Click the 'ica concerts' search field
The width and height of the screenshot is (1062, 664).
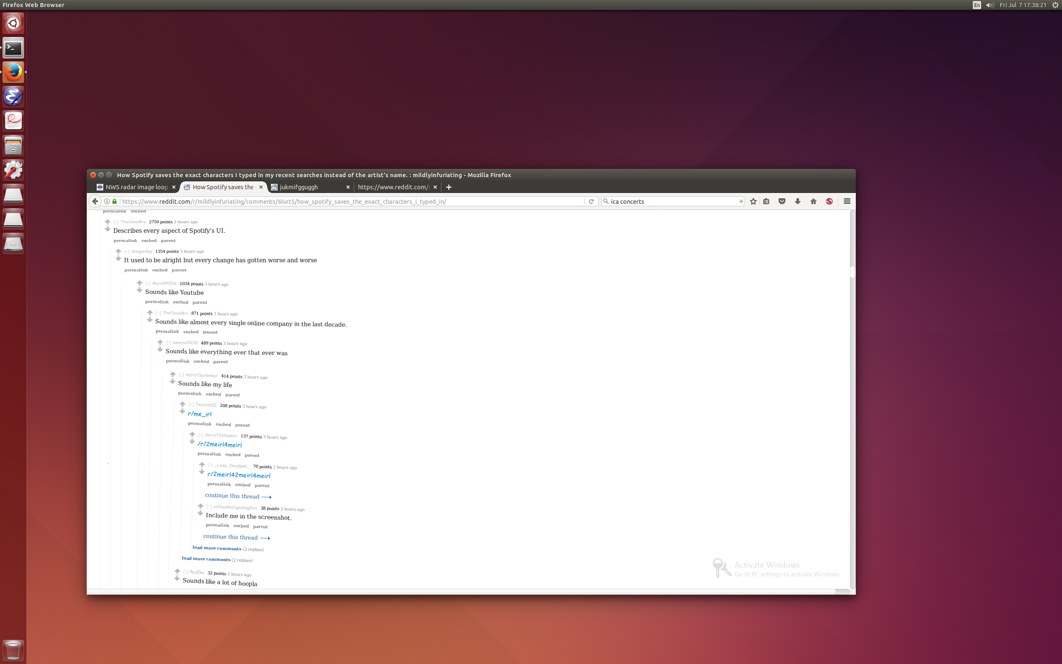(672, 201)
